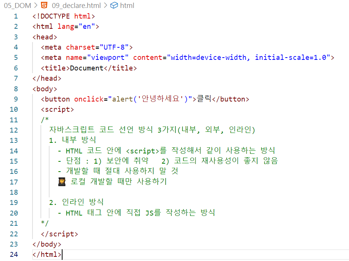Click the lang="en" attribute
Image resolution: width=349 pixels, height=261 pixels.
(x=76, y=27)
